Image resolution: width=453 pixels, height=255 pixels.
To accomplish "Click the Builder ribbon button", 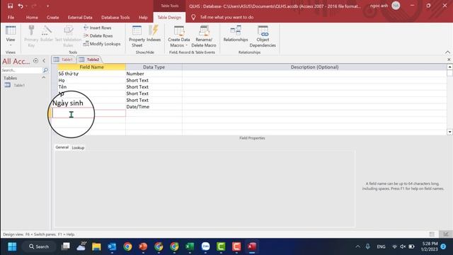I will click(47, 33).
